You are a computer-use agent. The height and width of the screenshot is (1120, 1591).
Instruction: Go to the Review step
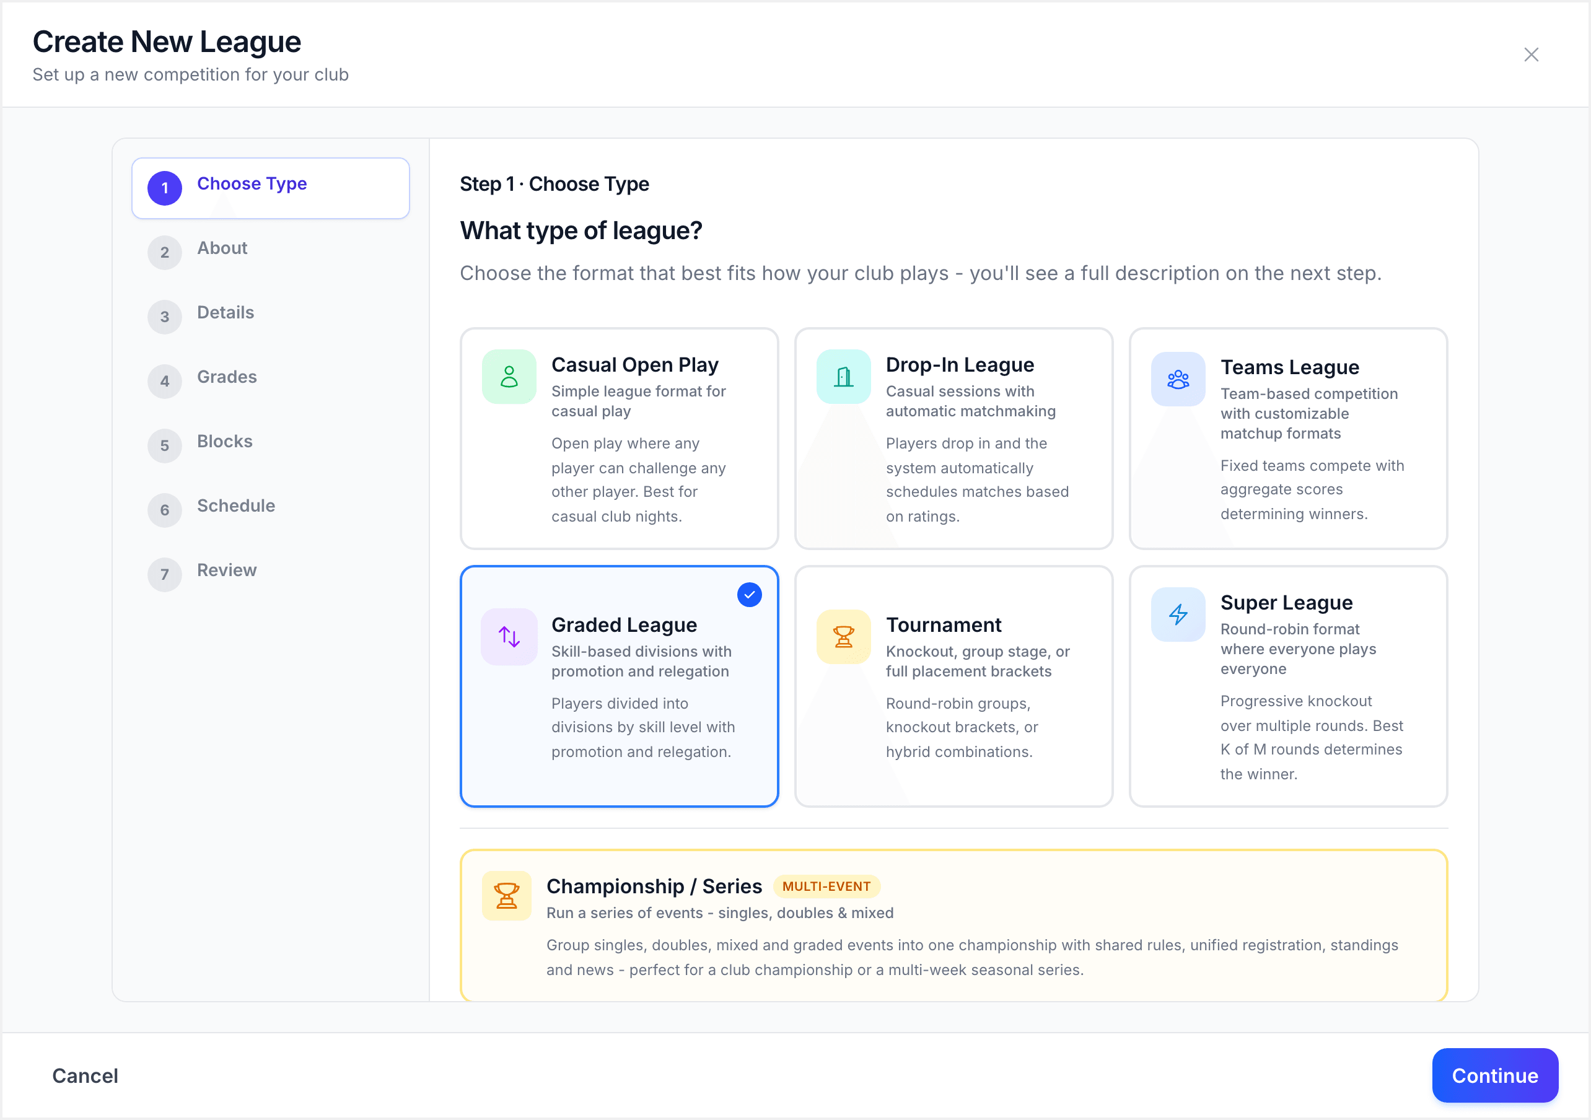click(270, 574)
